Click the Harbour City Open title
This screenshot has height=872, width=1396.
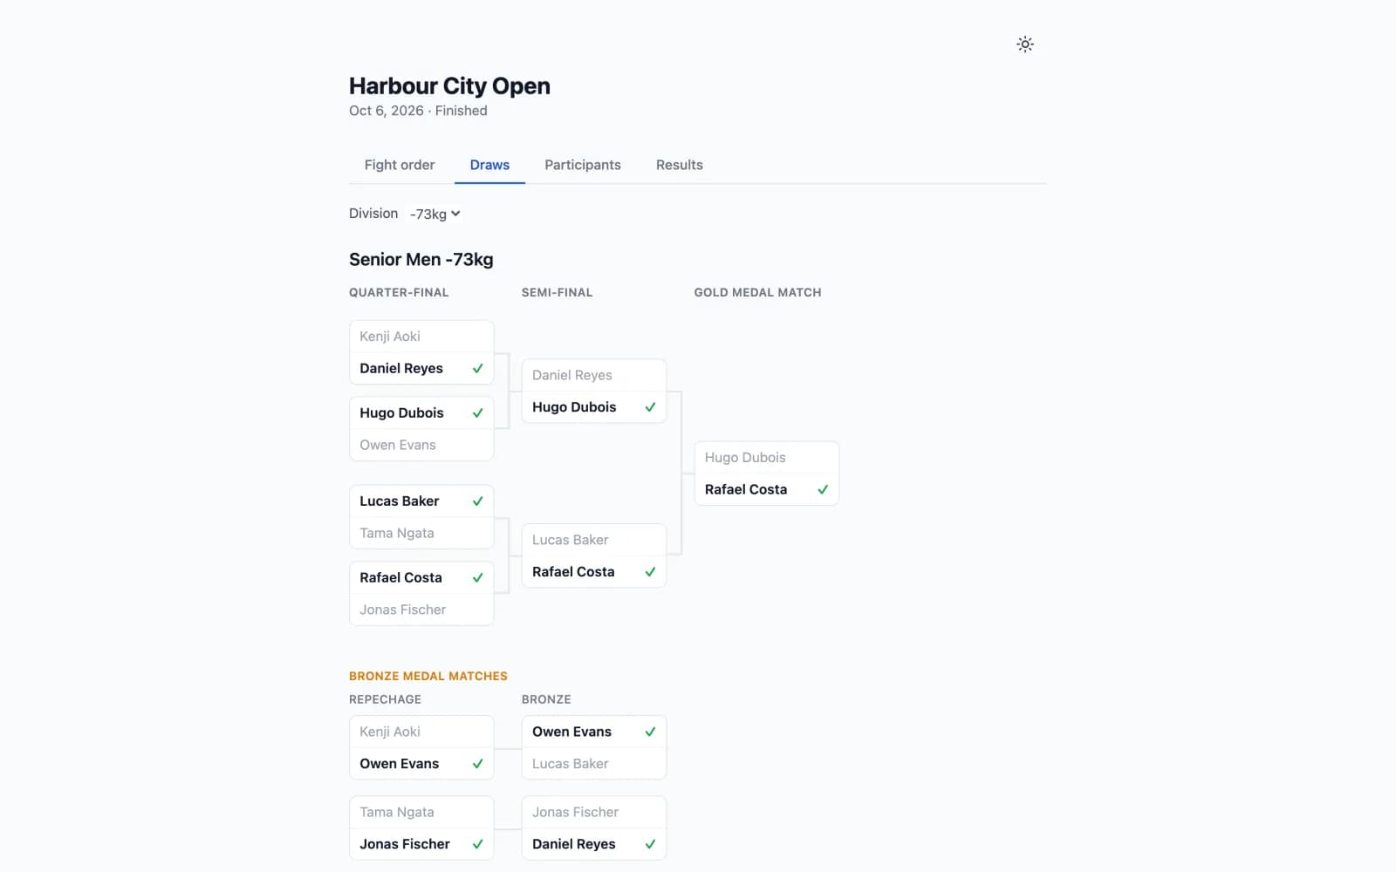(x=449, y=85)
